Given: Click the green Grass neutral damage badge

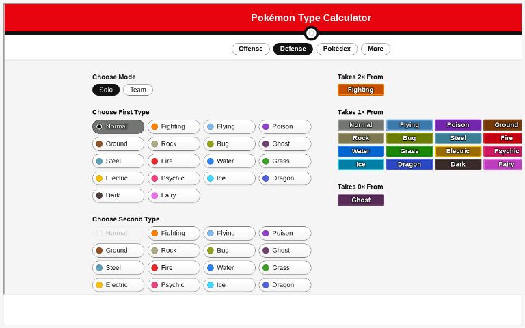Looking at the screenshot, I should tap(409, 152).
